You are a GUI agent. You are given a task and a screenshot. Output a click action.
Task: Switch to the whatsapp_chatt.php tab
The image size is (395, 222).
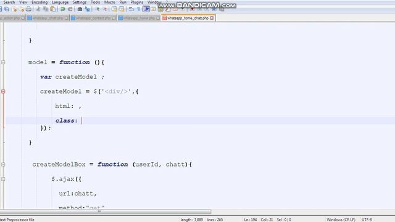(x=48, y=18)
